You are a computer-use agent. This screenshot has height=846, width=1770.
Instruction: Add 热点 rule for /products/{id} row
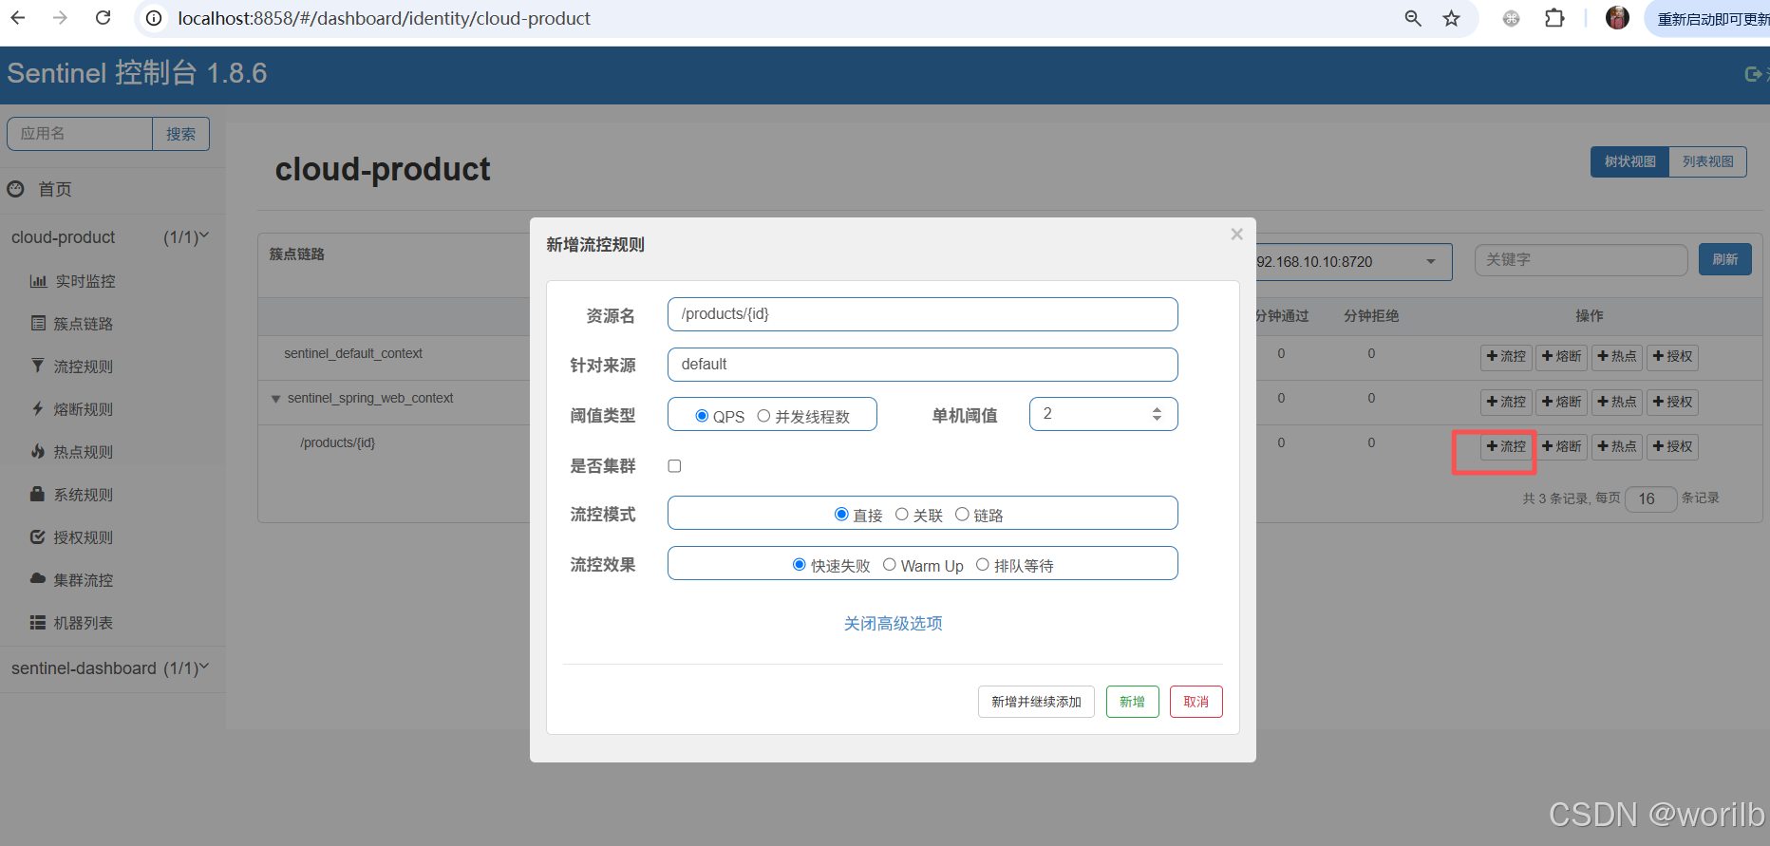[1616, 446]
